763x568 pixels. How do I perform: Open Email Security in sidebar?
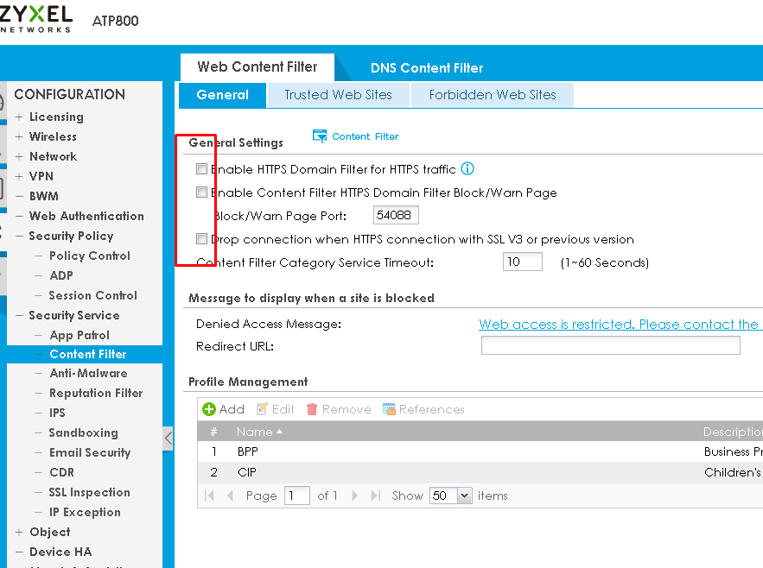(90, 452)
